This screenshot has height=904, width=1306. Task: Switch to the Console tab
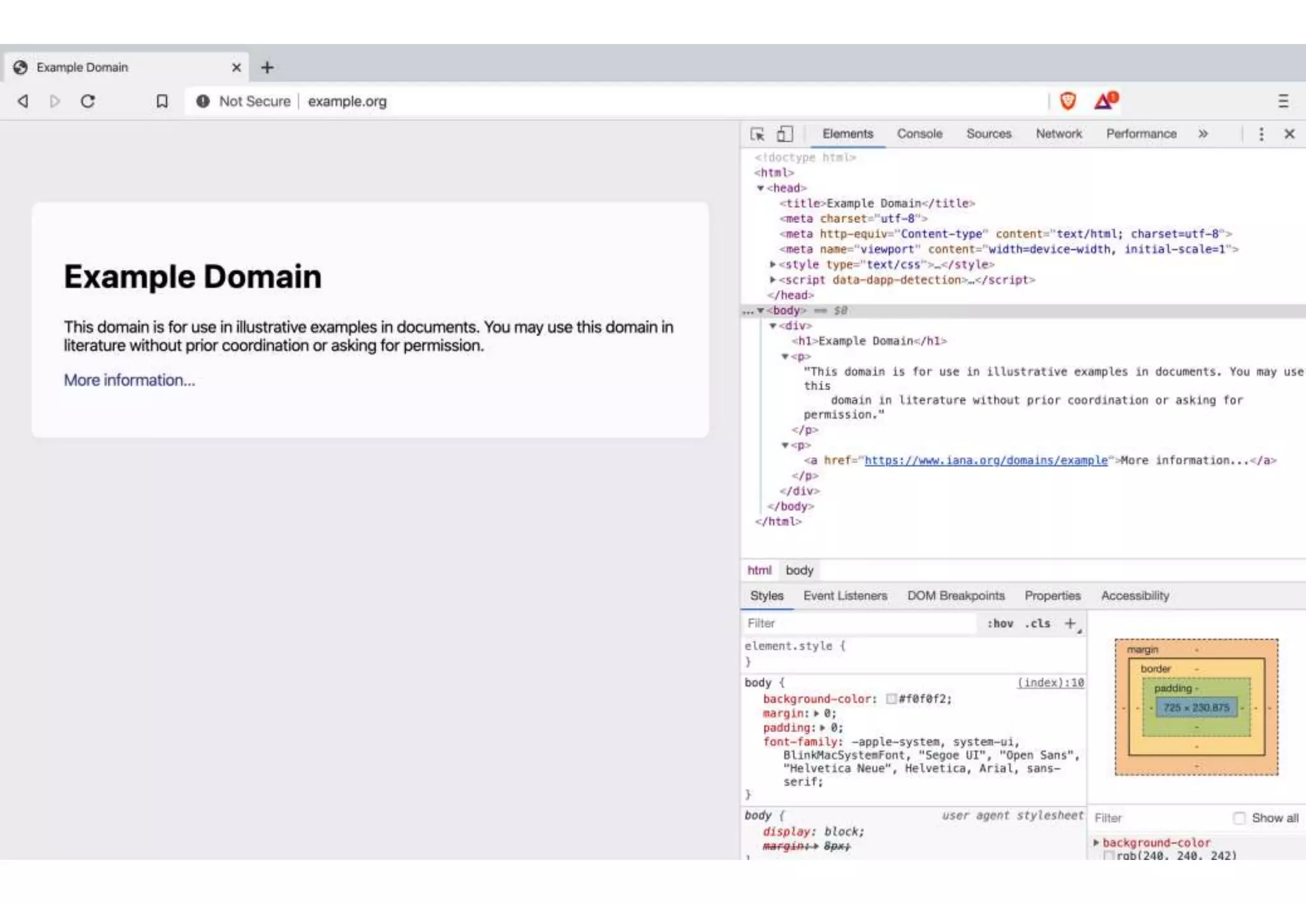919,134
